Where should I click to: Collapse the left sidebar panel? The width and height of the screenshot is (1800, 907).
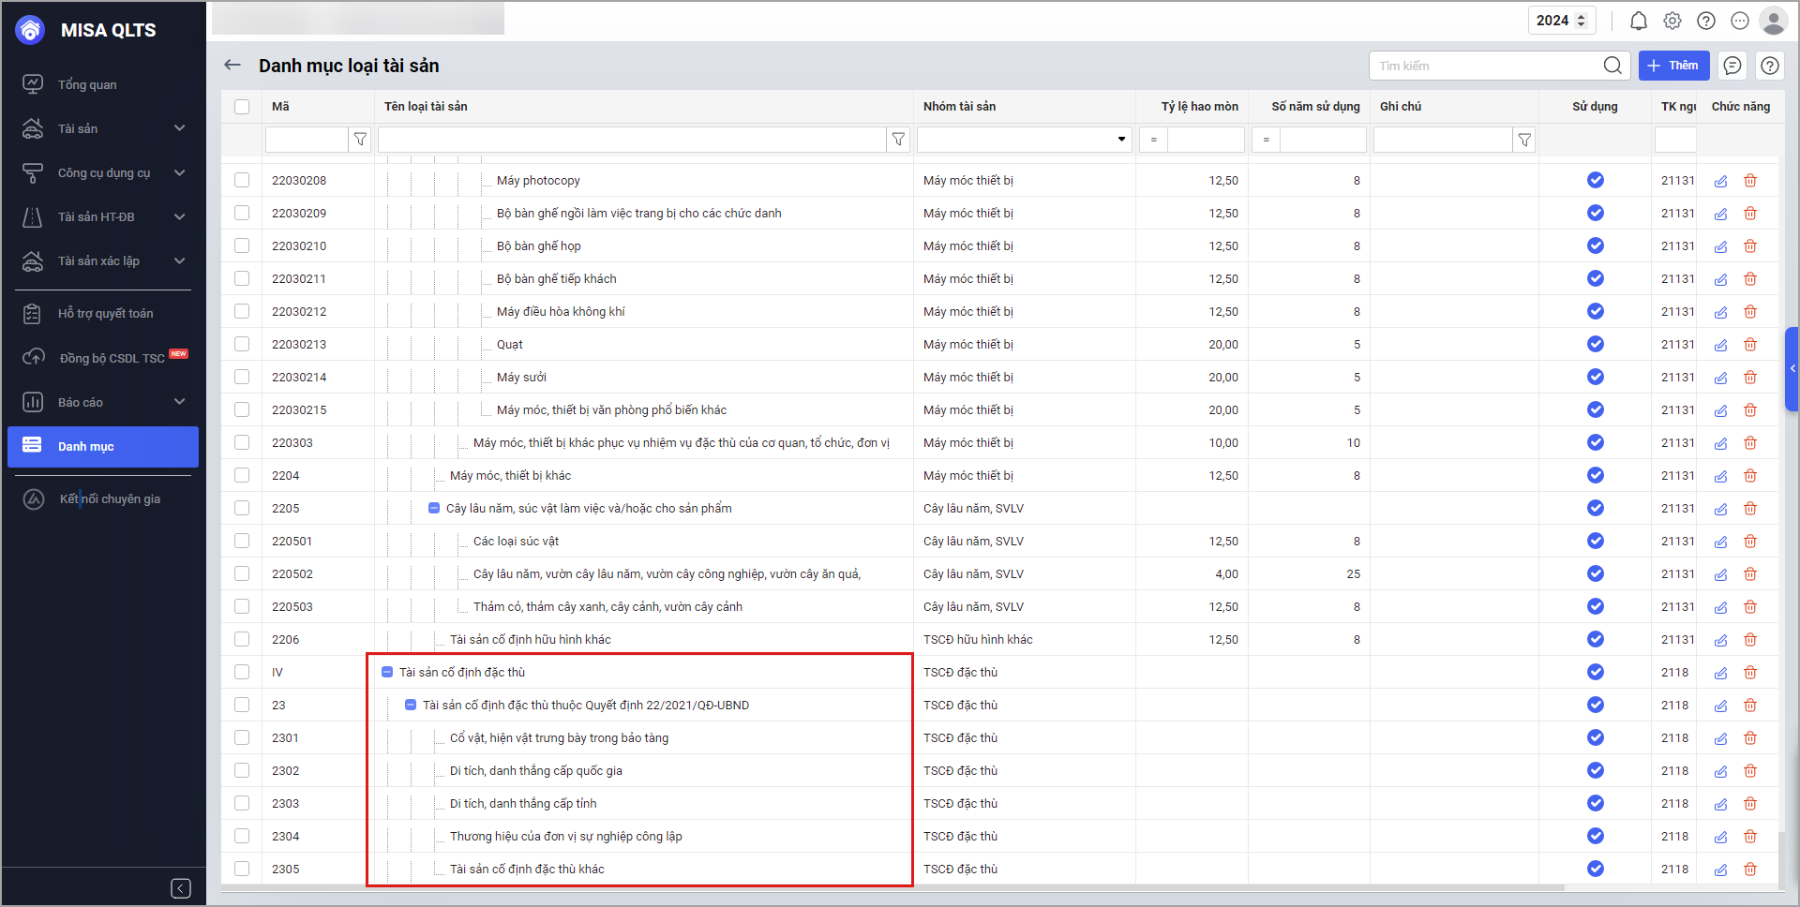(181, 888)
